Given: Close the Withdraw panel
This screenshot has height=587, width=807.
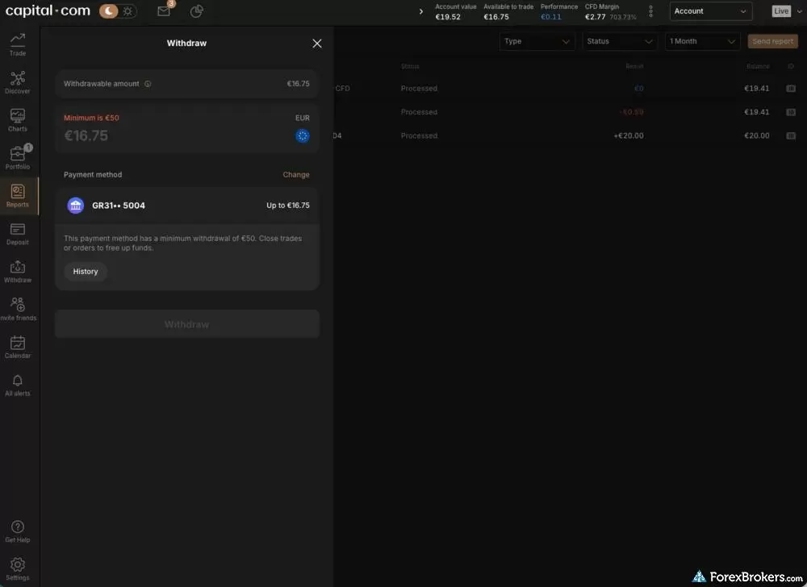Looking at the screenshot, I should click(317, 44).
